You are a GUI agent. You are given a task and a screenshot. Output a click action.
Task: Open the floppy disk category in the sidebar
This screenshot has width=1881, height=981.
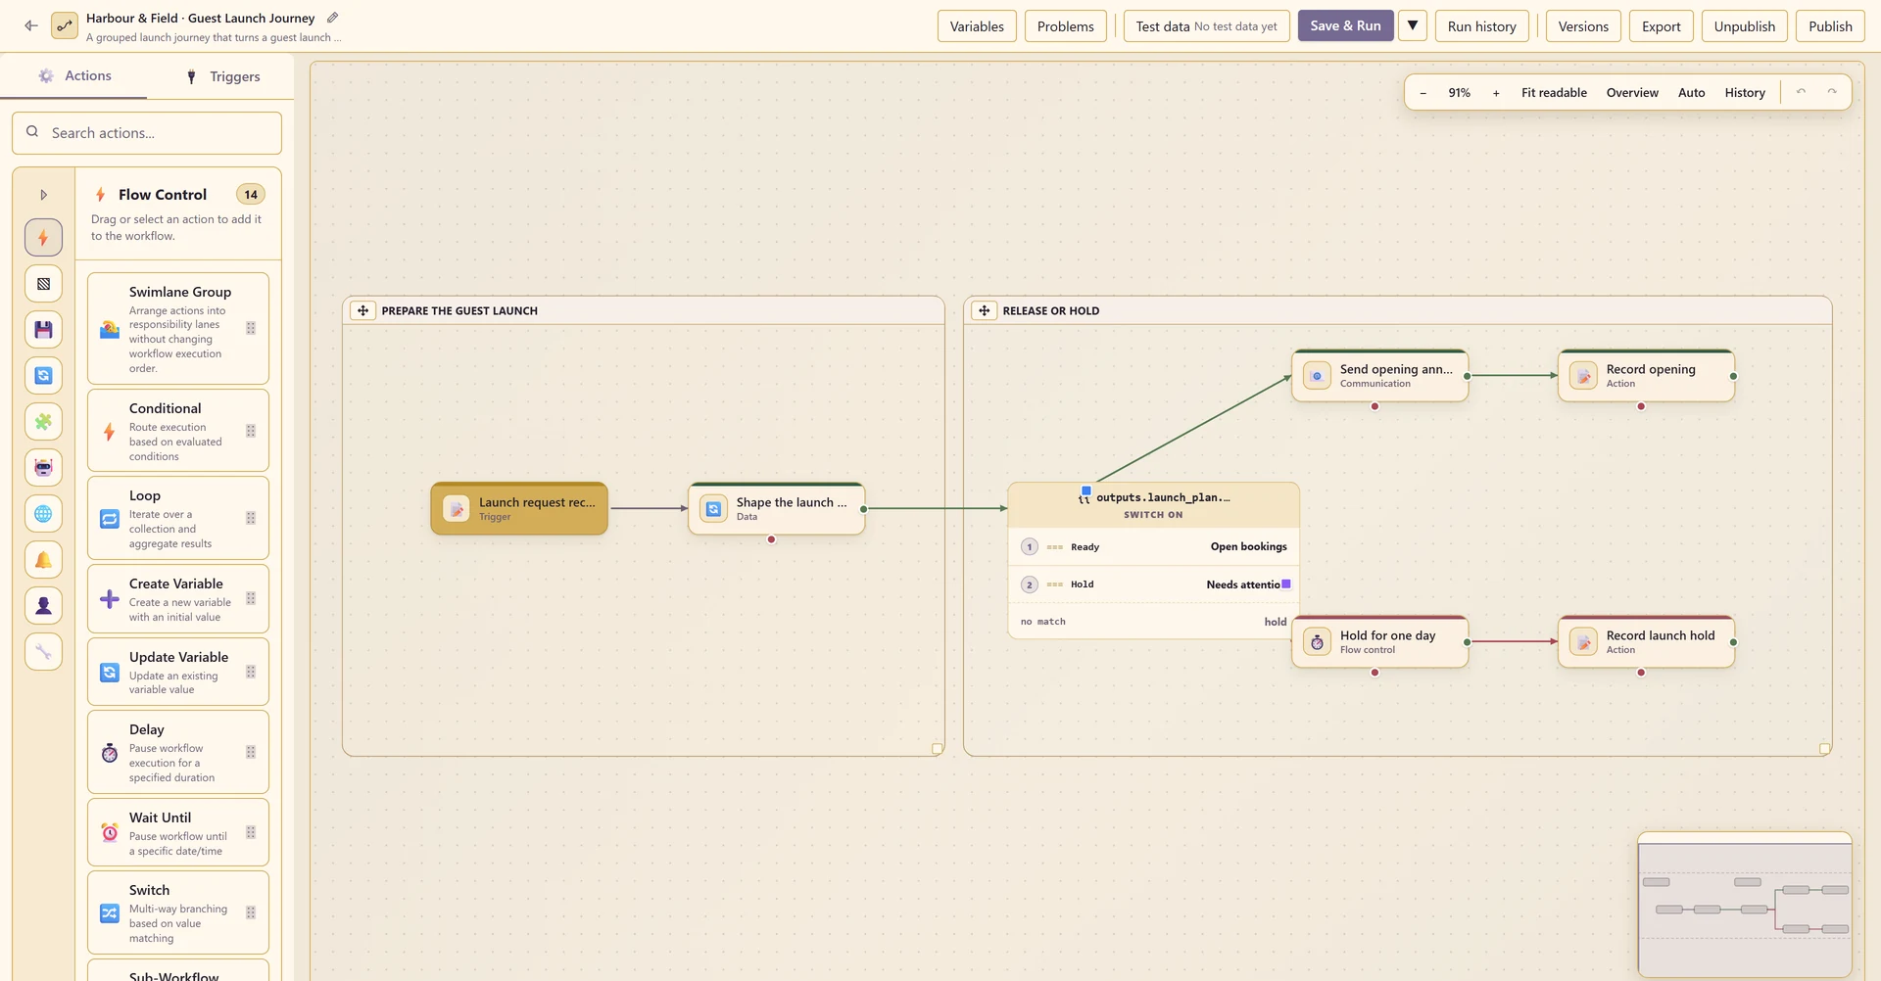[43, 329]
